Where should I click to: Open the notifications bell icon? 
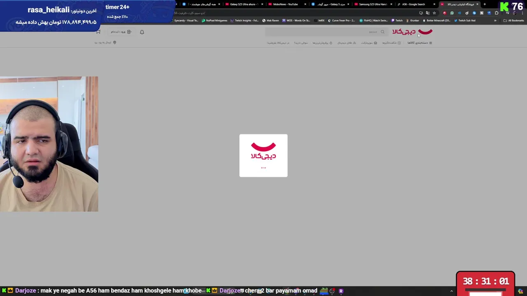142,32
